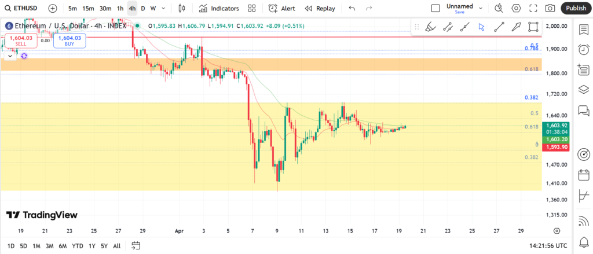The height and width of the screenshot is (254, 593).
Task: Select the 6M date range
Action: coord(63,246)
